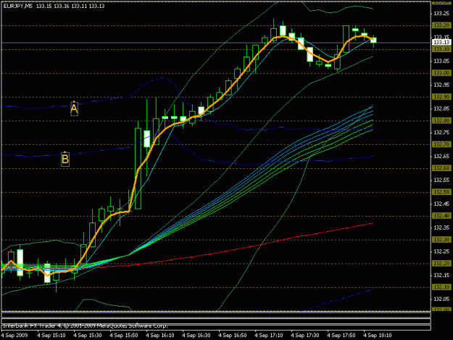The height and width of the screenshot is (340, 453).
Task: Click the 132.15 price axis label
Action: coord(441,275)
